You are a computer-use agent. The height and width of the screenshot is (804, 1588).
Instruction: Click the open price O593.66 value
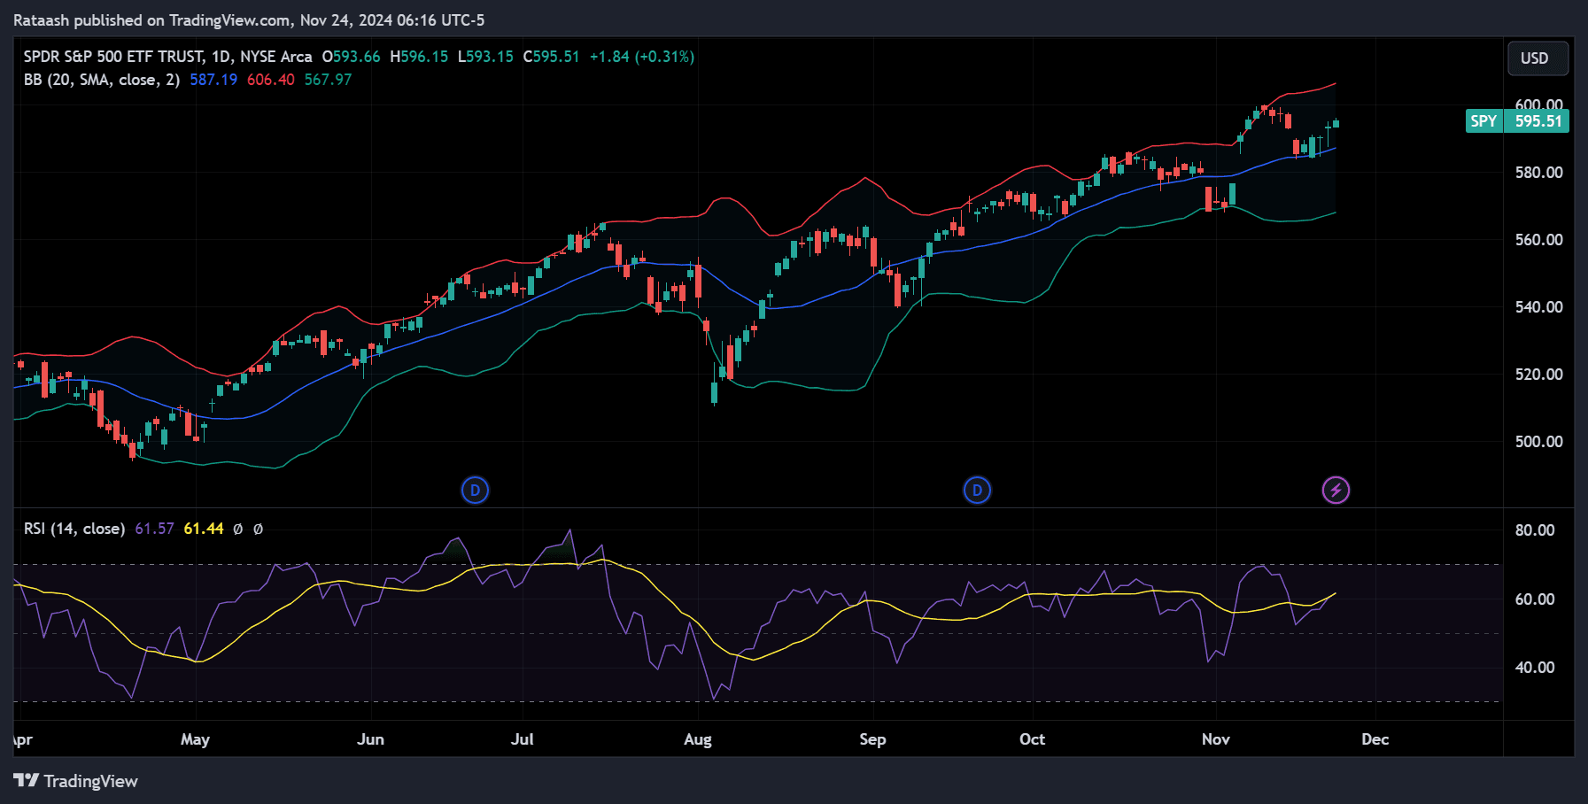click(351, 57)
